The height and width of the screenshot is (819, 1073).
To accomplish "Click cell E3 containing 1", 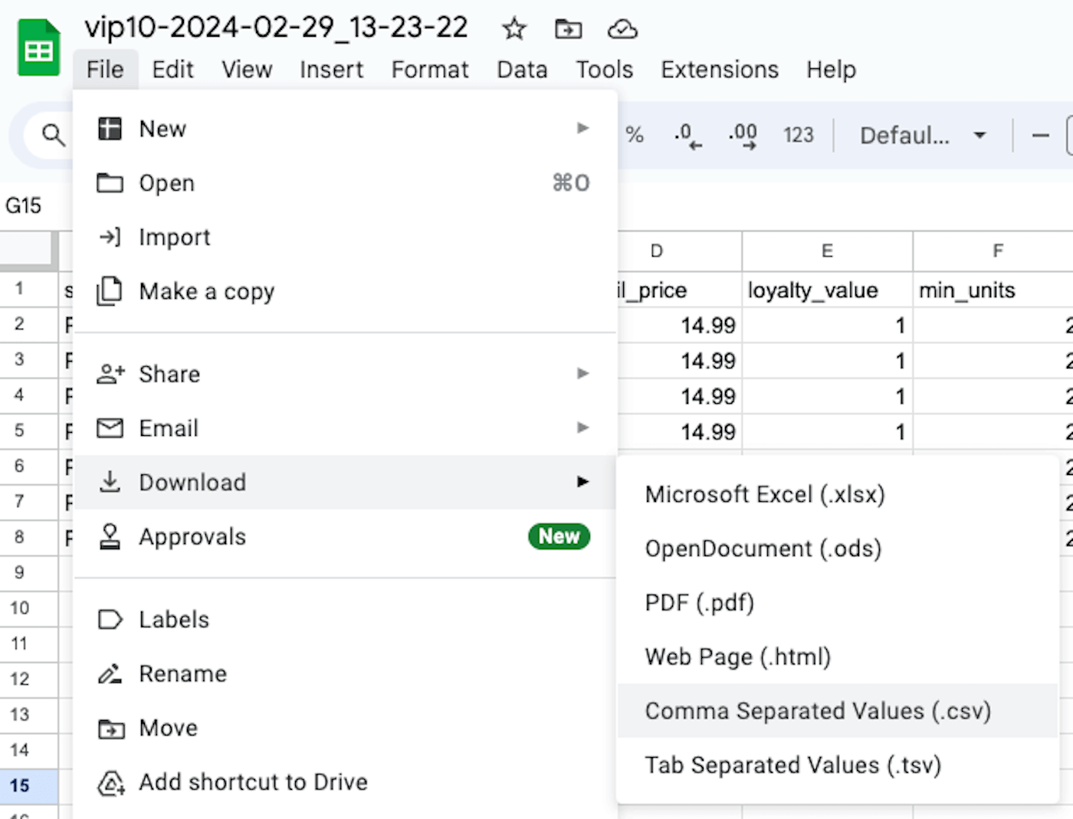I will [x=827, y=361].
